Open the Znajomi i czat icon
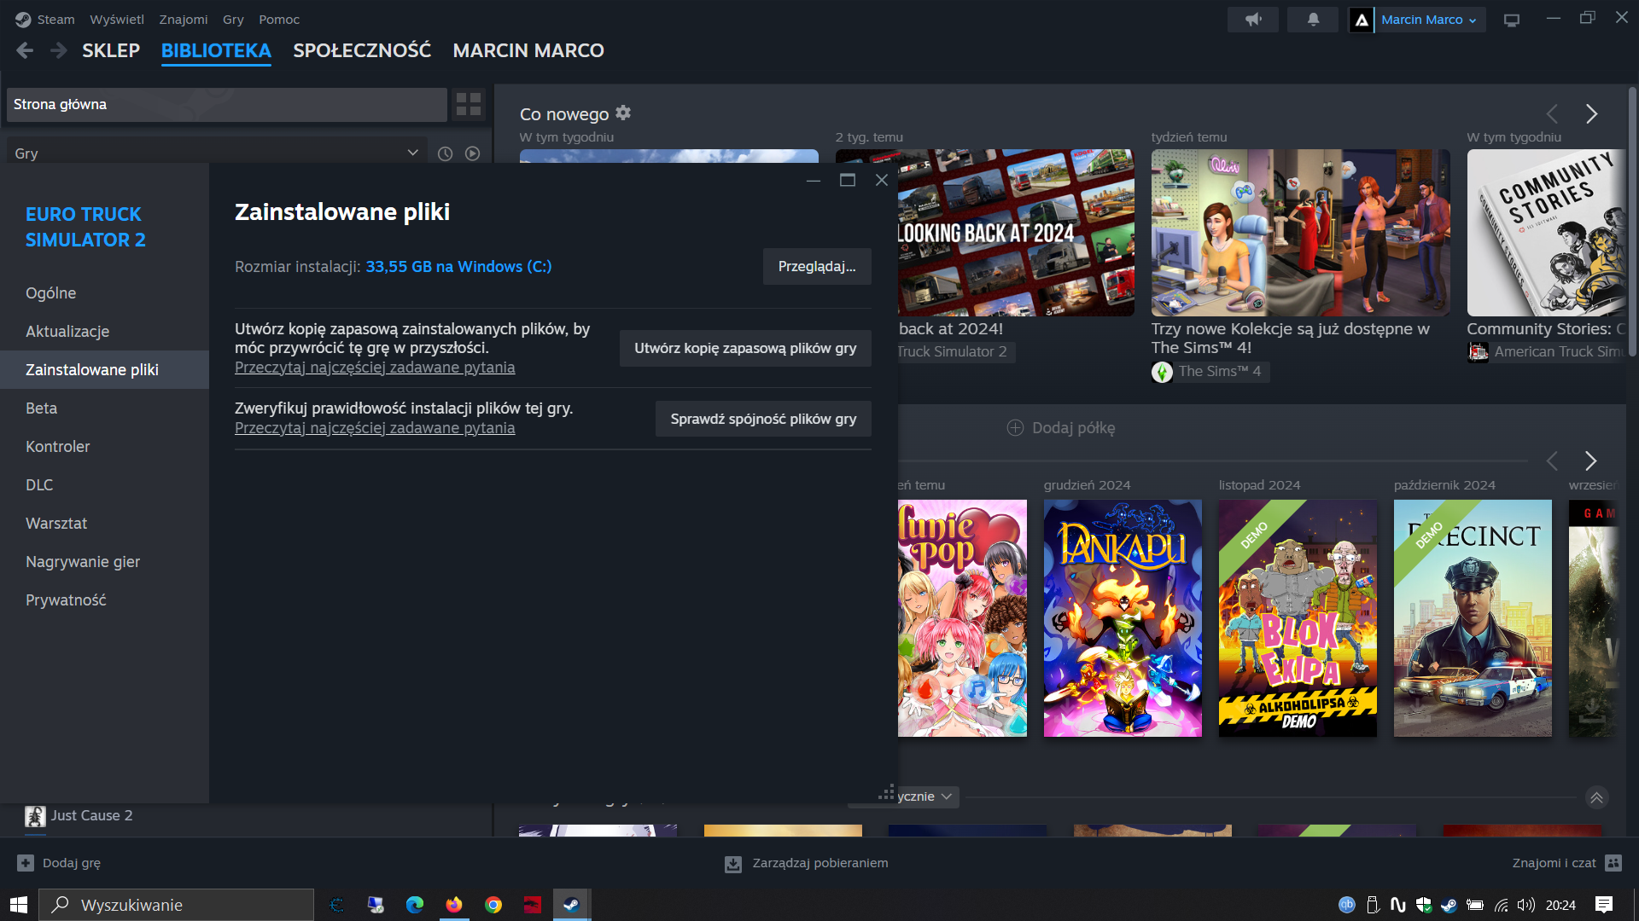1639x921 pixels. pos(1613,863)
